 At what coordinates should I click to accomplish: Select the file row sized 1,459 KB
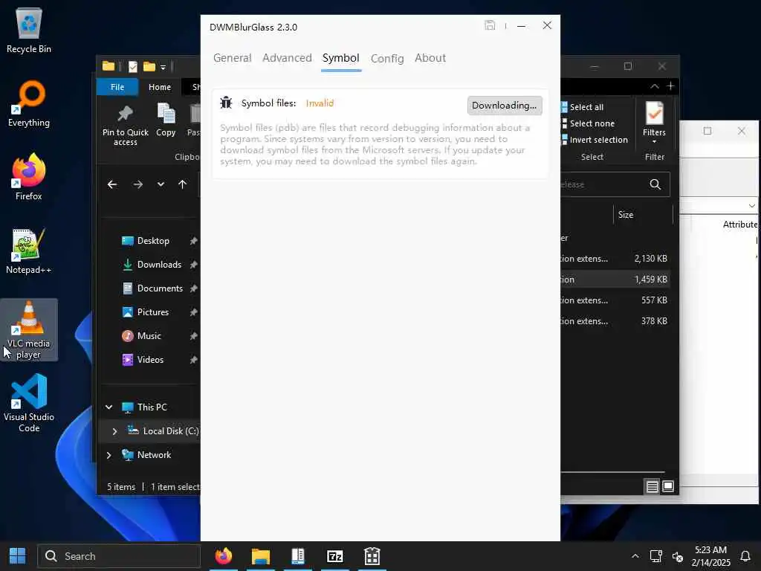(x=615, y=280)
